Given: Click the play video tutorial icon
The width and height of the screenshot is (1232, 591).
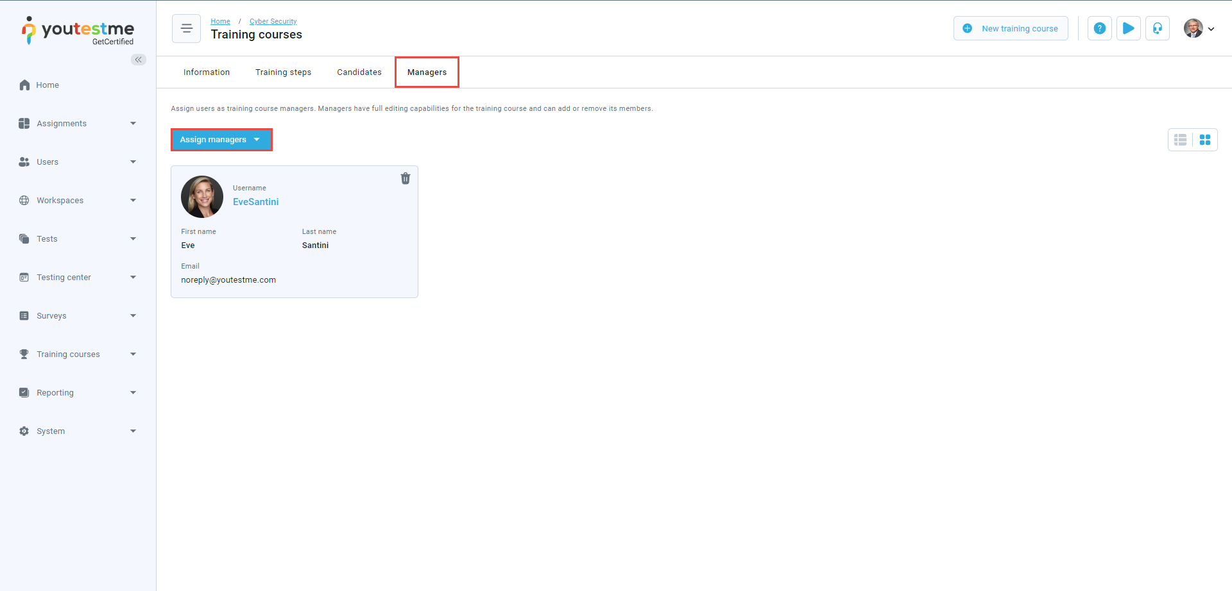Looking at the screenshot, I should pos(1129,28).
